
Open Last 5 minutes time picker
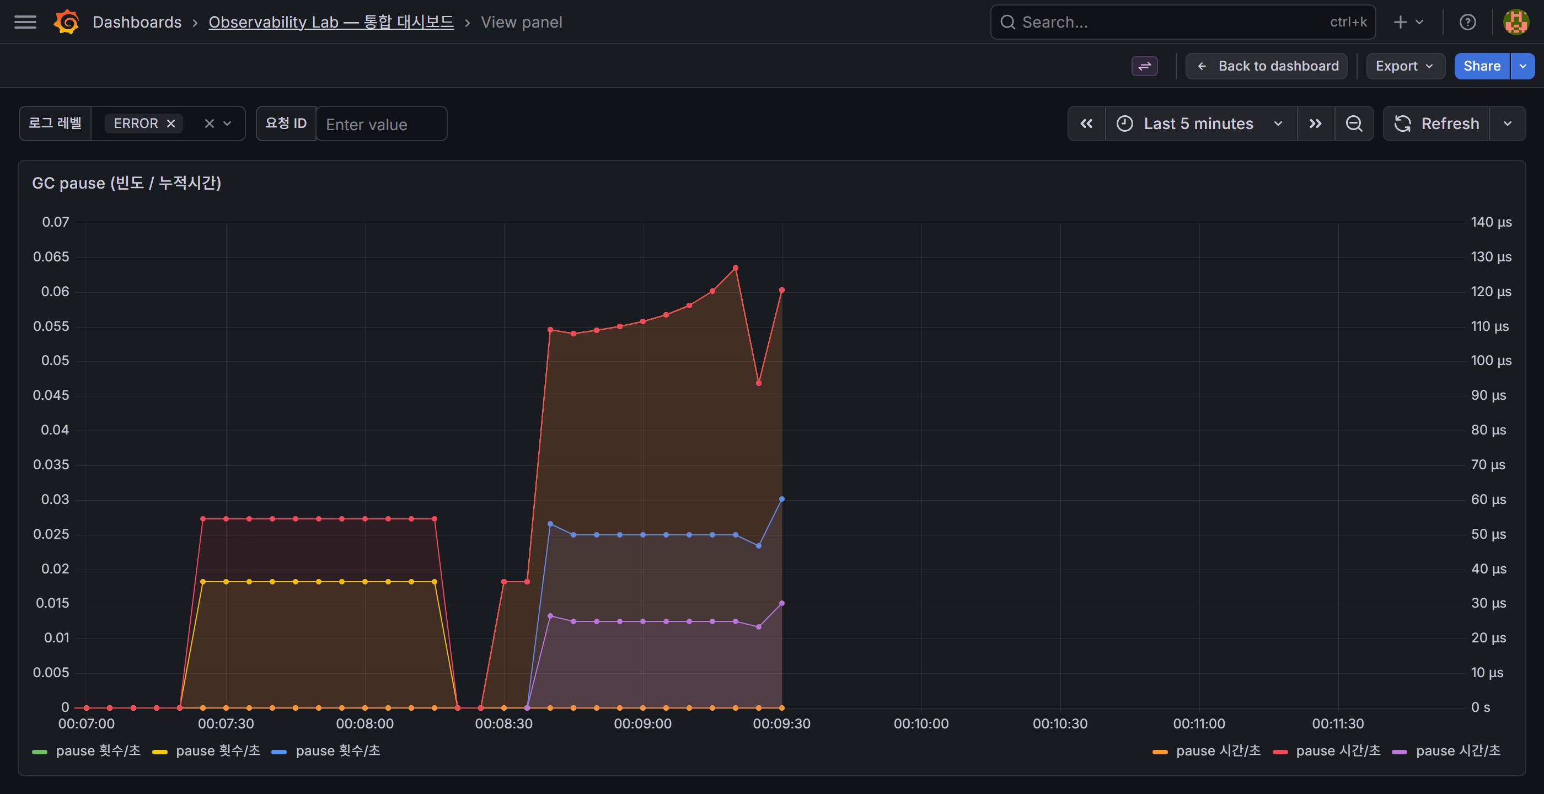1200,124
